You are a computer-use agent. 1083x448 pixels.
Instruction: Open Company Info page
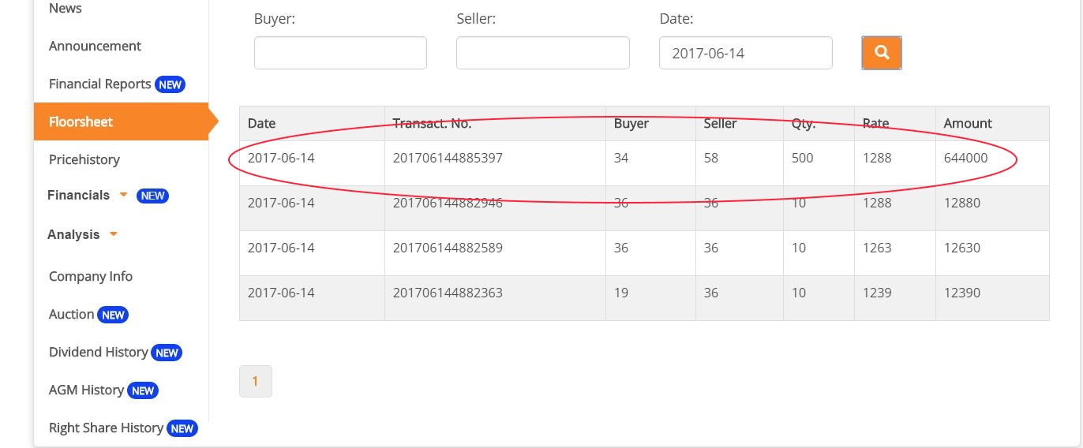tap(91, 276)
